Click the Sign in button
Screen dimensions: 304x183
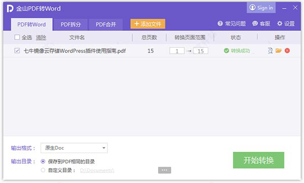tap(261, 8)
